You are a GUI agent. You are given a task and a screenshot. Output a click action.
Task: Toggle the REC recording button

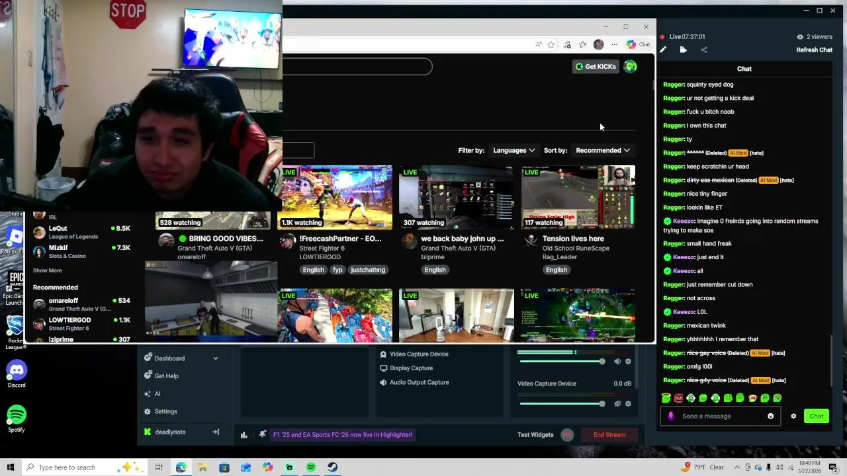click(x=567, y=434)
